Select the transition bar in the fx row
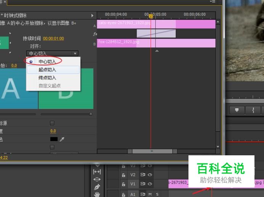This screenshot has height=197, width=264. click(x=156, y=33)
